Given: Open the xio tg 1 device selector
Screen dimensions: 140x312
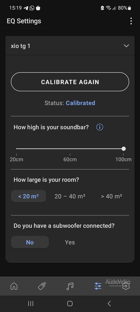Looking at the screenshot, I should (x=70, y=46).
